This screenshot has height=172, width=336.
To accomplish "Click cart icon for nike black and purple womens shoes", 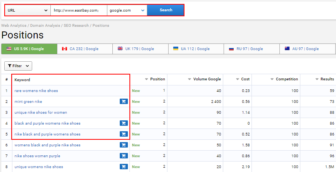I will pyautogui.click(x=124, y=134).
